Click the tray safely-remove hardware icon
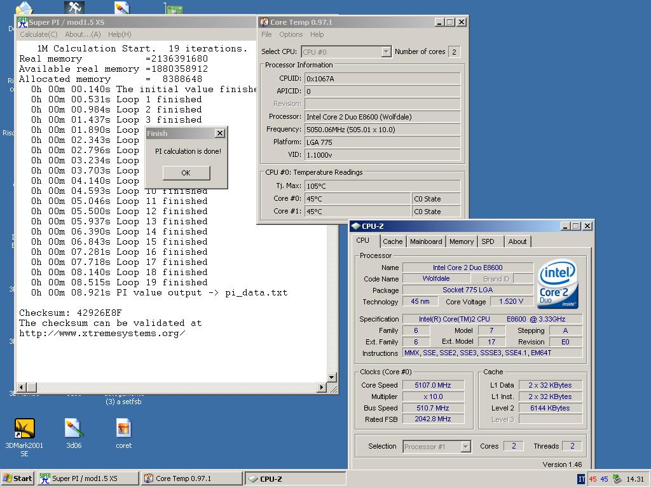This screenshot has width=651, height=488. [617, 479]
